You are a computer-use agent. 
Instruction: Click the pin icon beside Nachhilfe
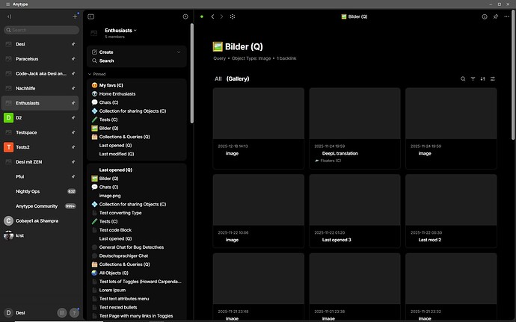point(73,88)
